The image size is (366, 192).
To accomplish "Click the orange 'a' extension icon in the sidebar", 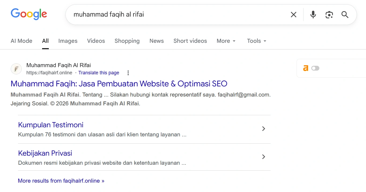I will [306, 68].
